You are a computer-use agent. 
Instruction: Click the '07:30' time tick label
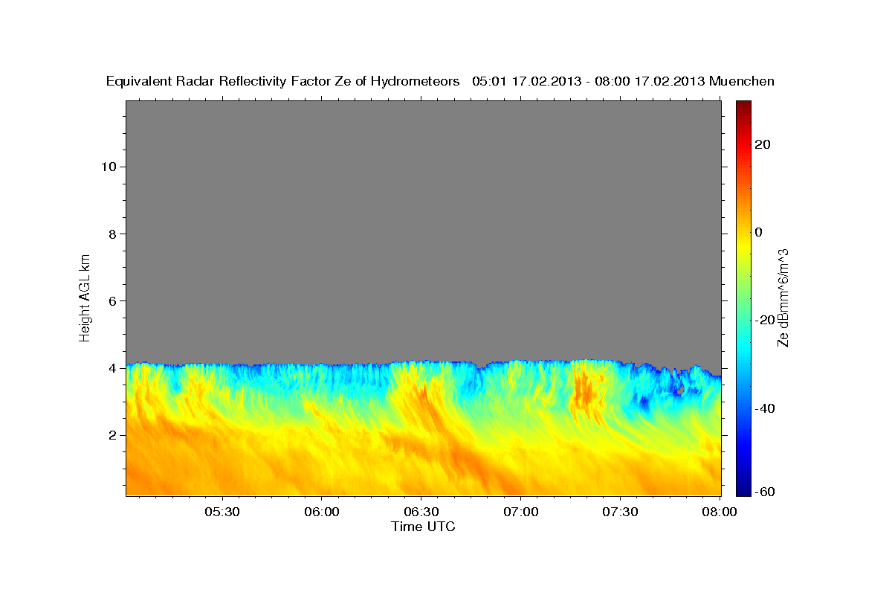pyautogui.click(x=620, y=512)
